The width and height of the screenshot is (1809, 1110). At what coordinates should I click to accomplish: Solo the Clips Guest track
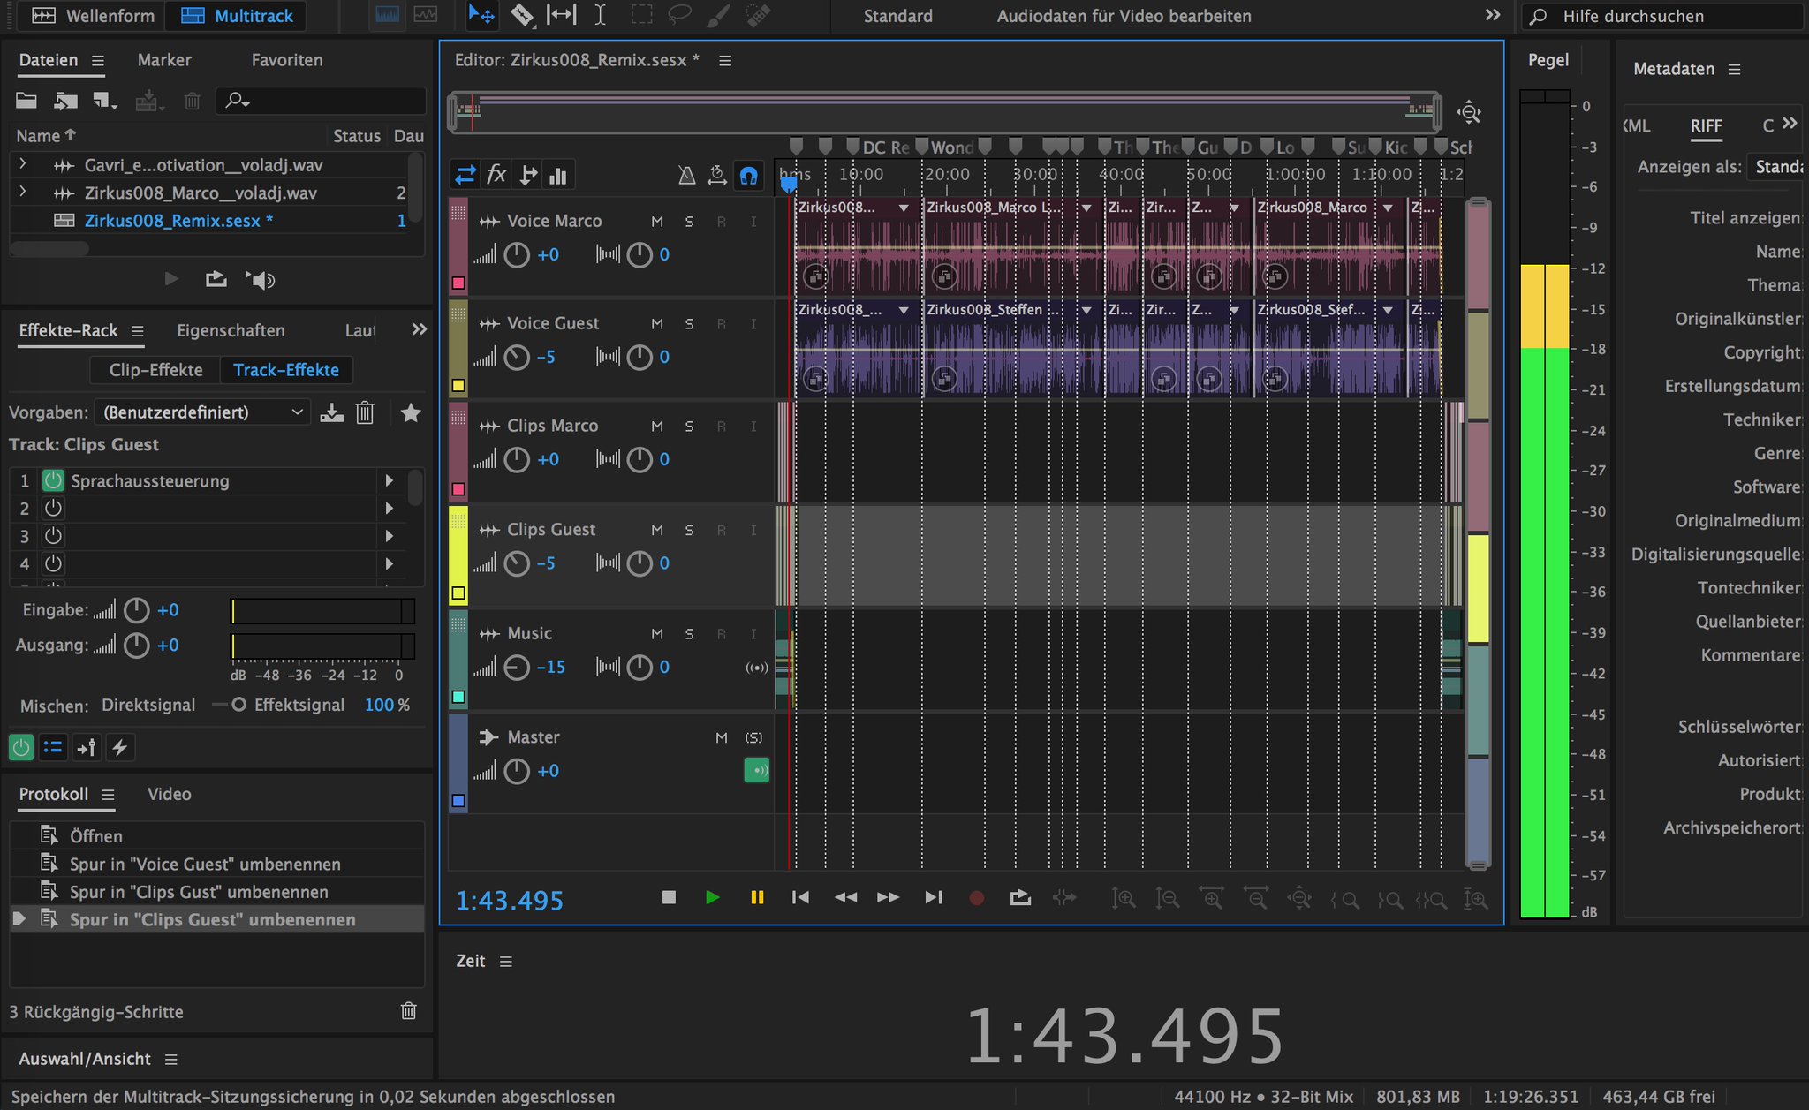[689, 530]
